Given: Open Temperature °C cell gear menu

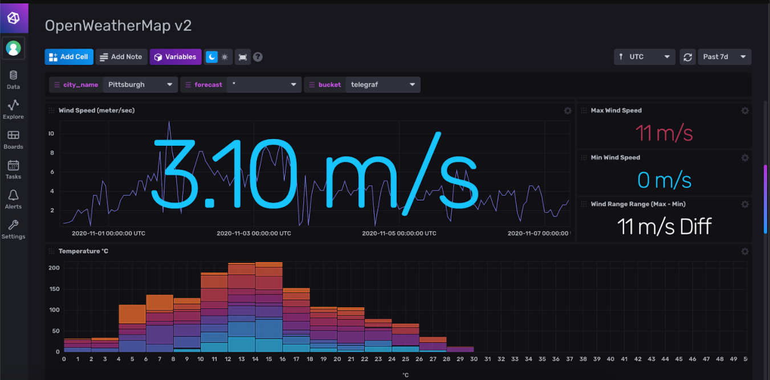Looking at the screenshot, I should click(745, 251).
